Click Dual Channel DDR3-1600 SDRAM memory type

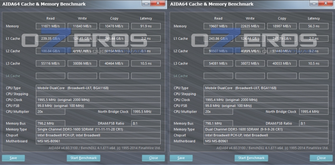[266, 129]
